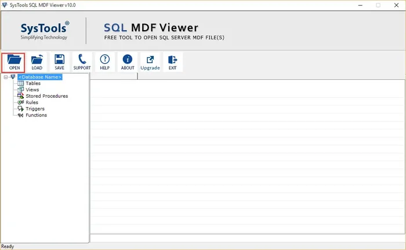Click the Tables grid icon
406x250 pixels.
[x=20, y=83]
